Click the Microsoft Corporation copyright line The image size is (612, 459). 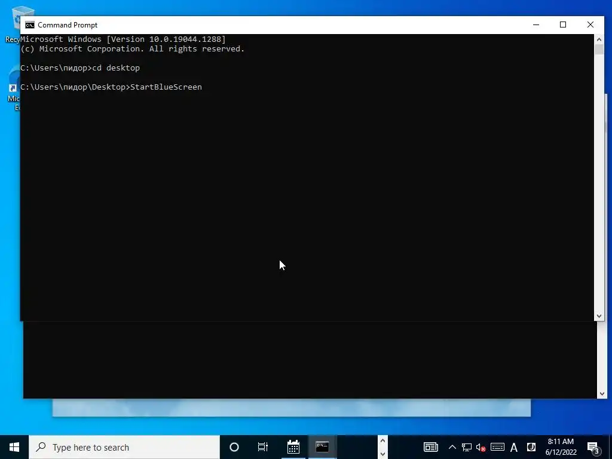132,49
